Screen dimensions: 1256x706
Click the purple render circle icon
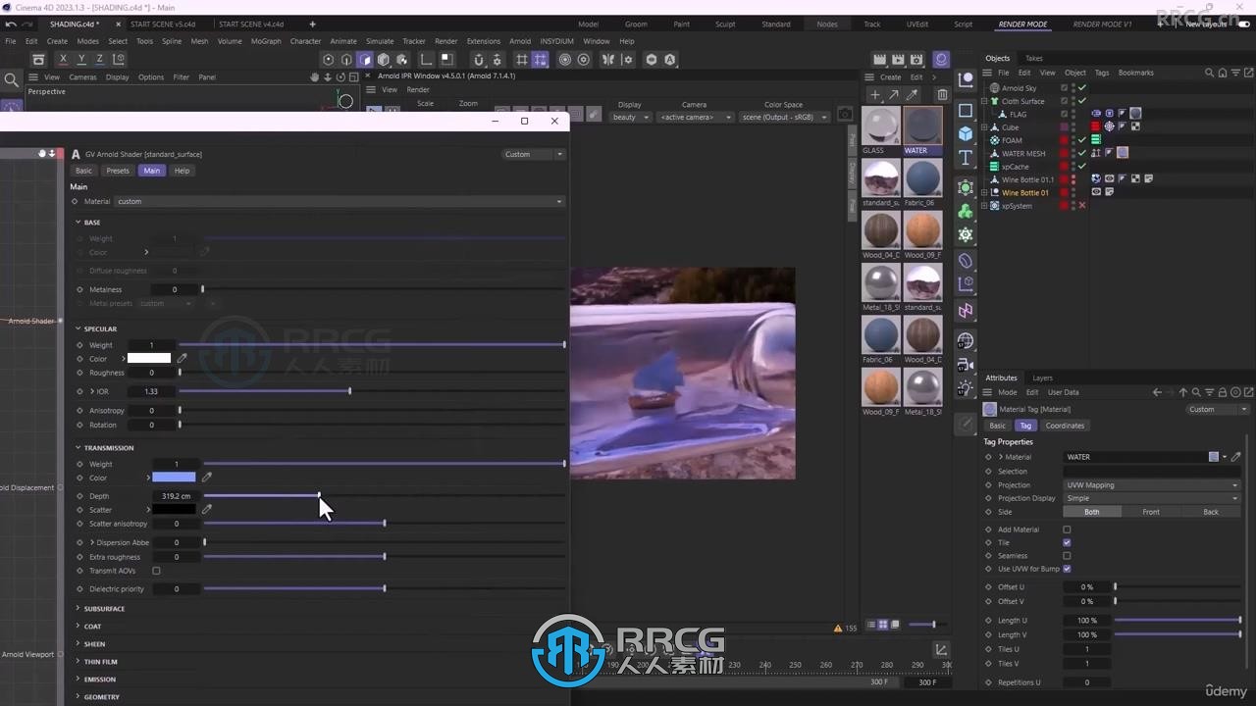(x=941, y=60)
